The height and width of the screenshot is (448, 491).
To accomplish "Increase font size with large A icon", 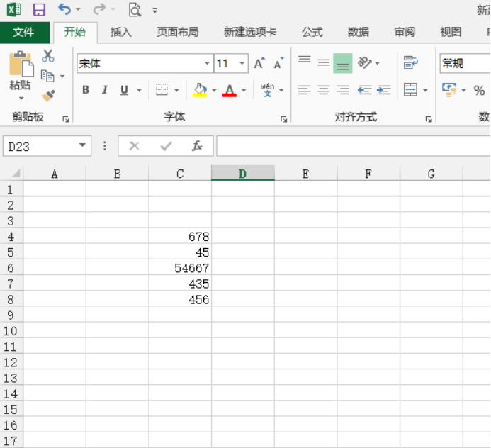I will (x=259, y=63).
